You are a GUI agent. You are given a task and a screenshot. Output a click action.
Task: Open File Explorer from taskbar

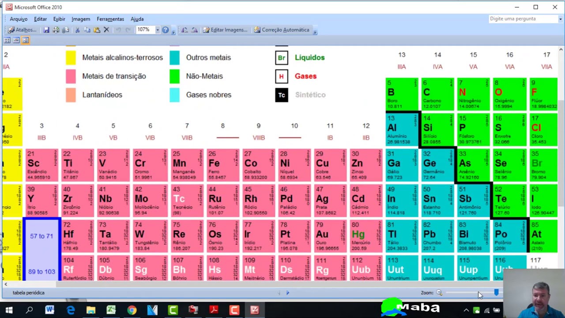click(90, 310)
